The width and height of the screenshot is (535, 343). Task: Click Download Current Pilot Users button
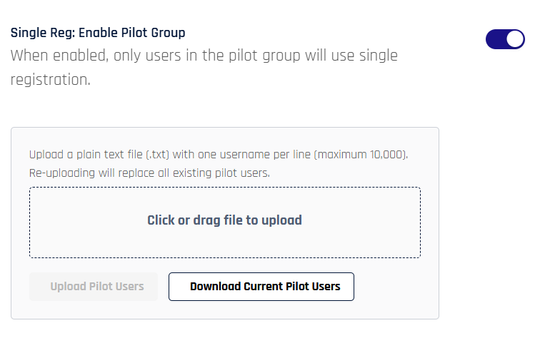(261, 287)
